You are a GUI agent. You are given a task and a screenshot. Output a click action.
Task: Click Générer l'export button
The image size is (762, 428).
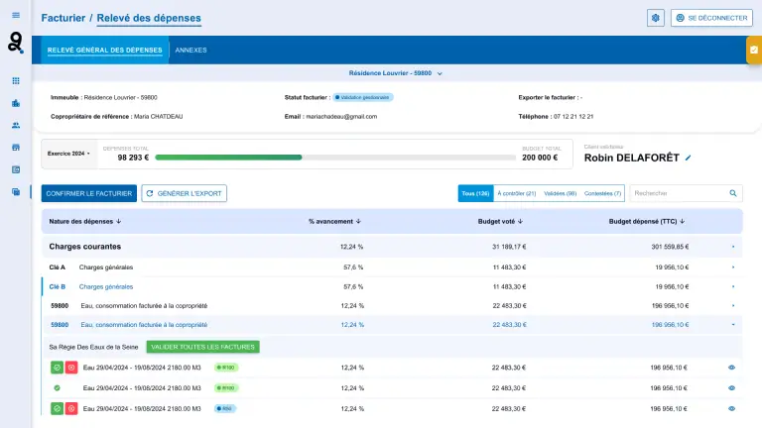pos(185,193)
